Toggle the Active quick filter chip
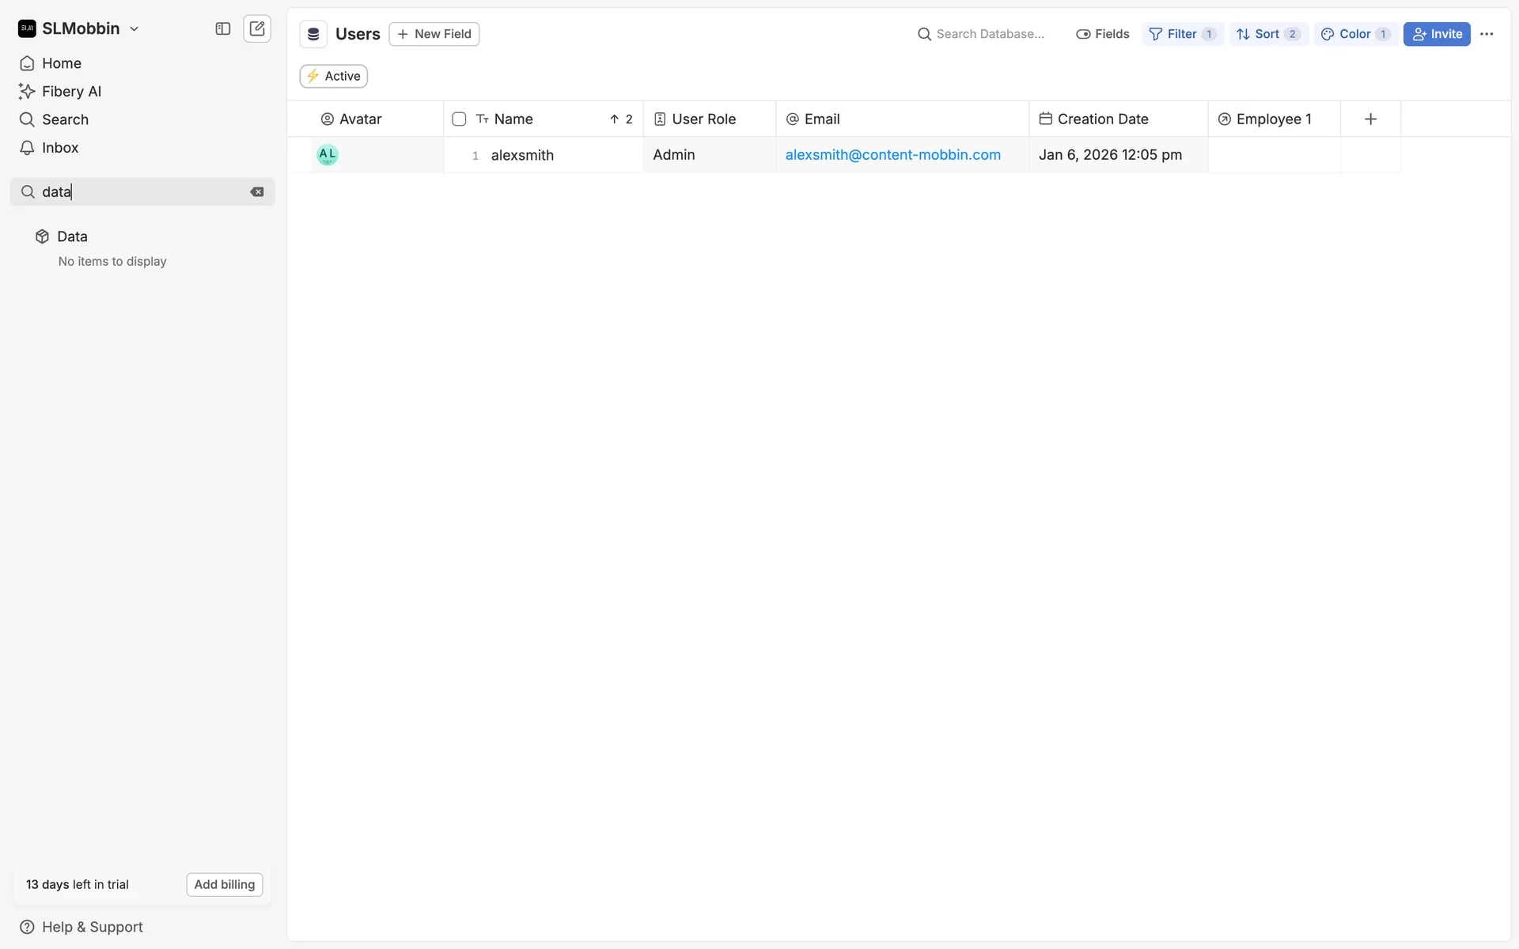 [334, 76]
